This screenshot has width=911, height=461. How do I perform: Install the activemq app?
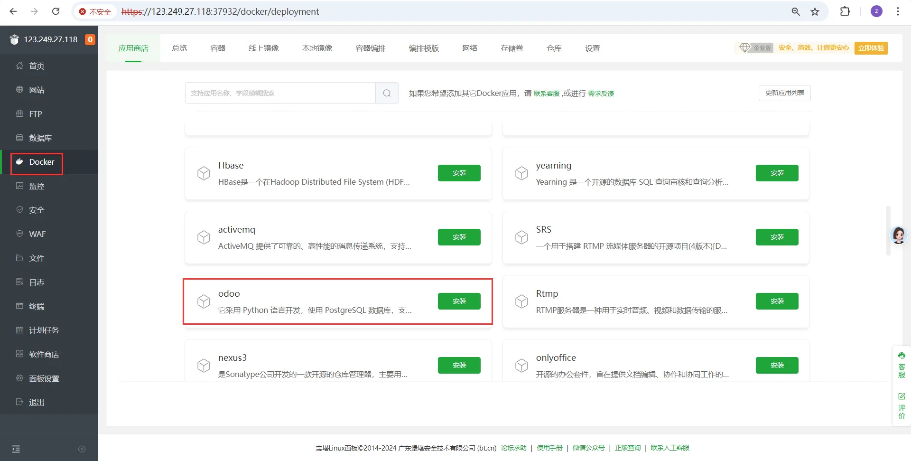459,237
